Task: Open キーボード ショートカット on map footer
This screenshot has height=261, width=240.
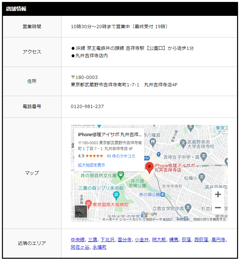Action: tap(122, 219)
